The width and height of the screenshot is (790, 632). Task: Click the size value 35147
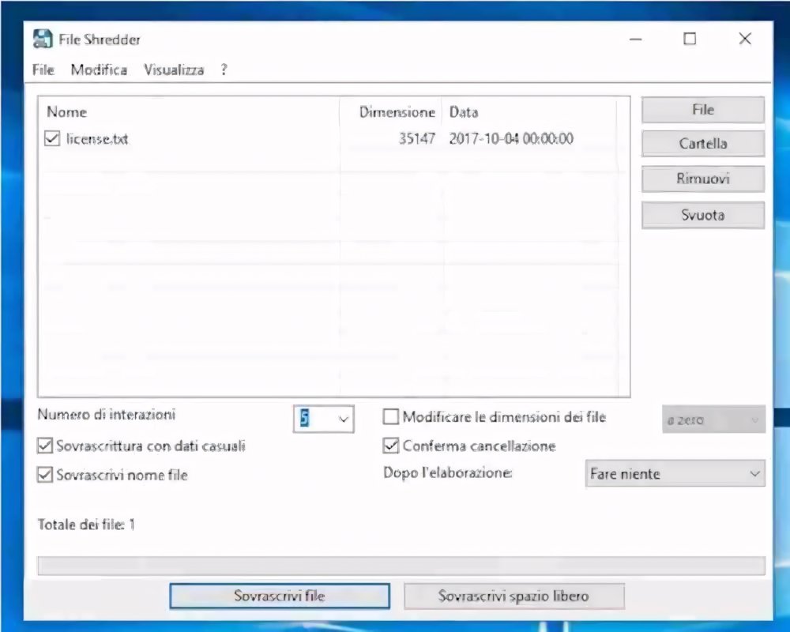click(x=417, y=138)
